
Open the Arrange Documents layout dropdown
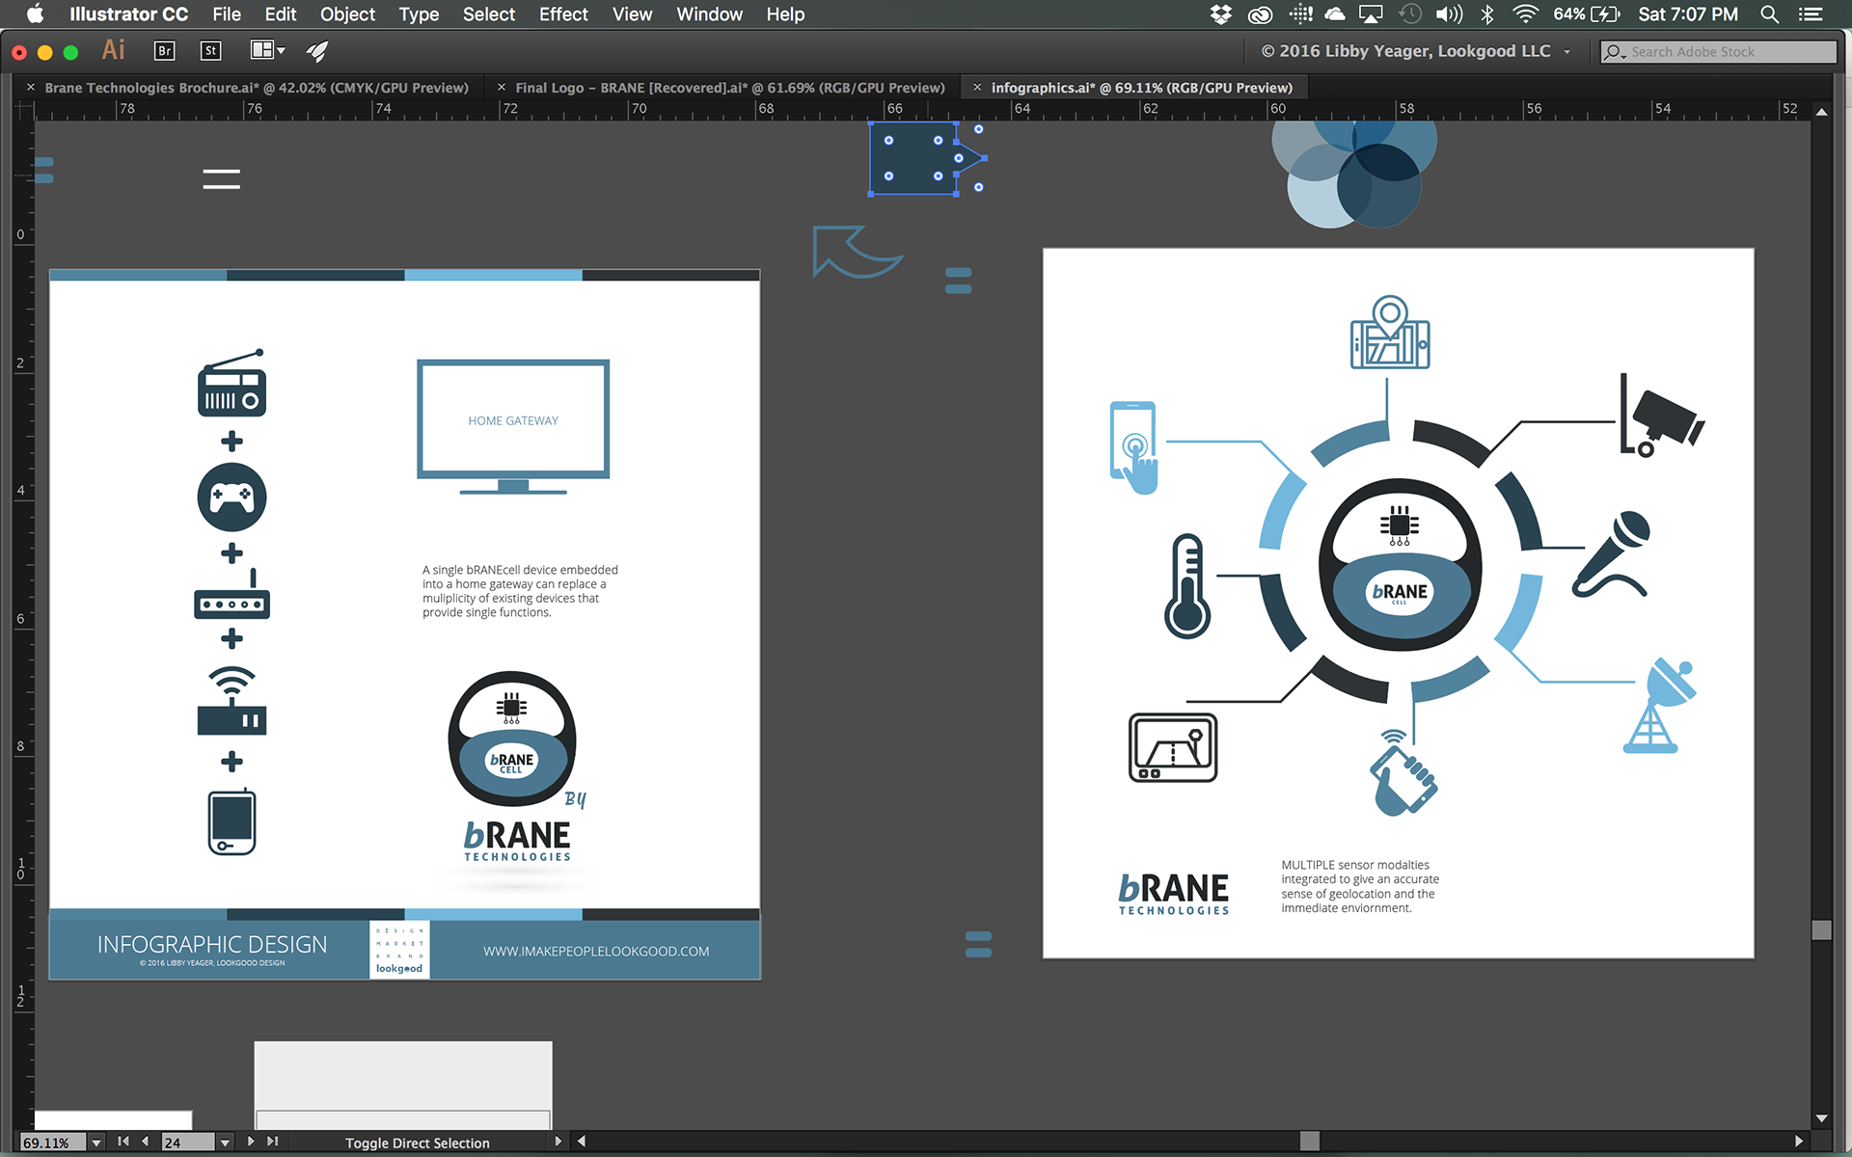(x=268, y=50)
